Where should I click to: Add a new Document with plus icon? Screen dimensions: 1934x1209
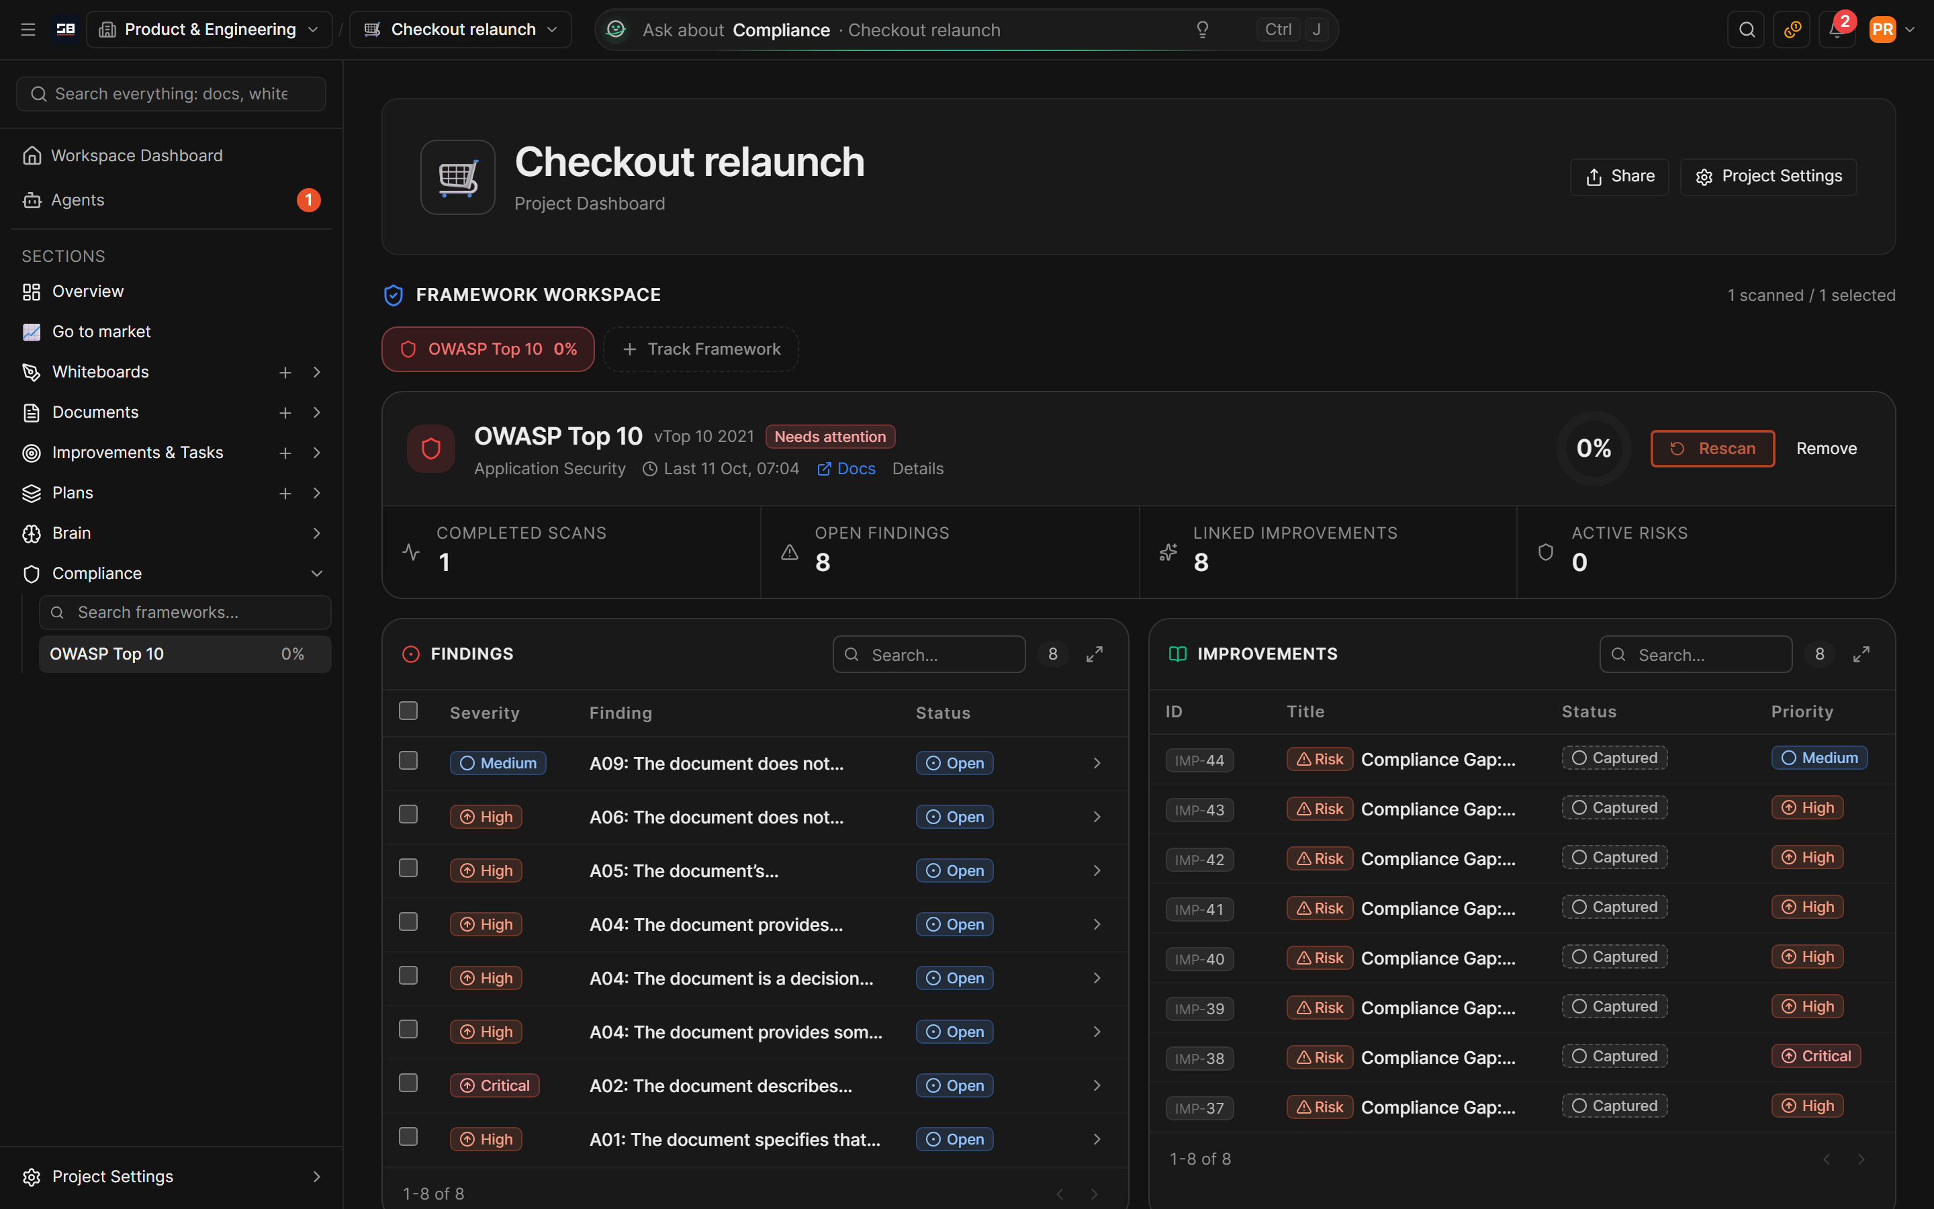point(285,412)
